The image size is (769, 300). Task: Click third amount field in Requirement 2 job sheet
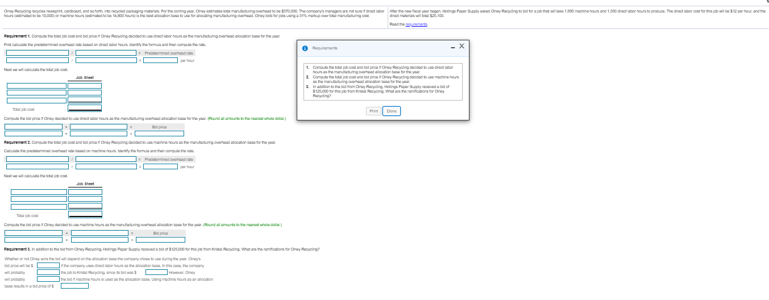click(85, 206)
